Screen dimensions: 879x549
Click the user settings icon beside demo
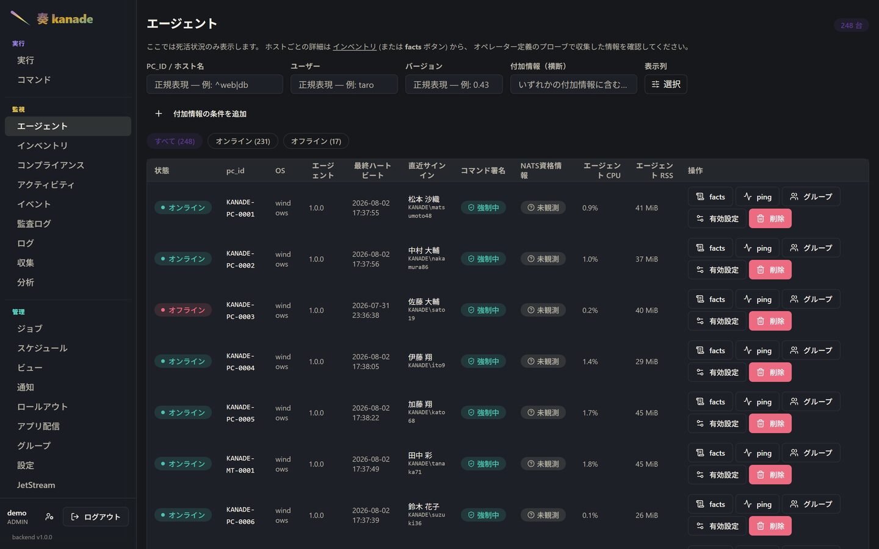pyautogui.click(x=49, y=517)
